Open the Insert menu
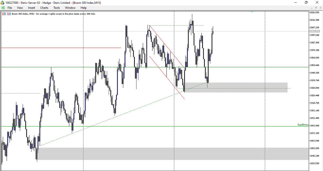This screenshot has width=323, height=171. (31, 8)
